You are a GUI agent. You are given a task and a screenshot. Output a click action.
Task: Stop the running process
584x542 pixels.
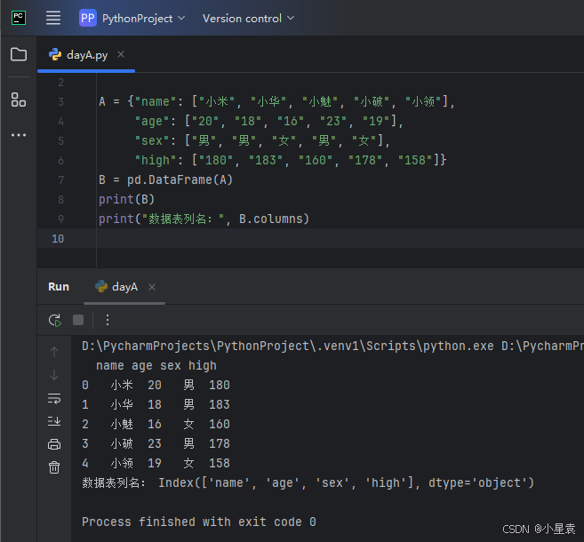78,320
